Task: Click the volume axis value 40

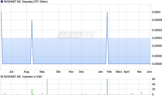Action: tap(154, 84)
